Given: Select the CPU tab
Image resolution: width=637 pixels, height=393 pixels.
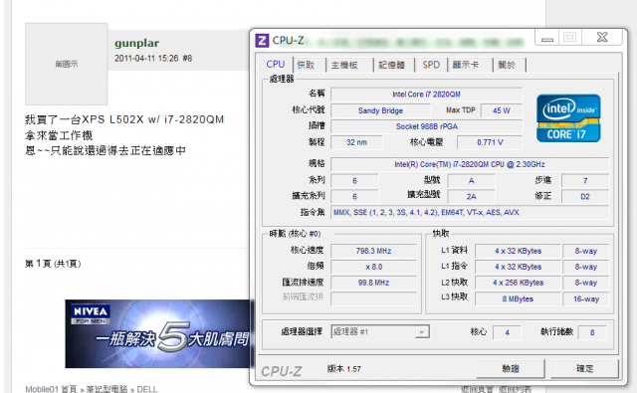Looking at the screenshot, I should click(x=276, y=64).
